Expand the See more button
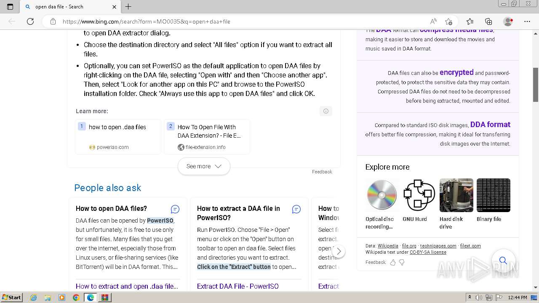Viewport: 539px width, 303px height. coord(204,166)
